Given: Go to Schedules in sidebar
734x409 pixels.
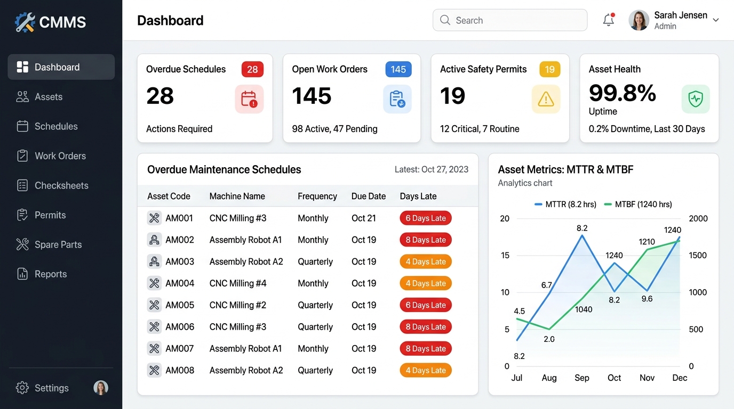Looking at the screenshot, I should [61, 126].
